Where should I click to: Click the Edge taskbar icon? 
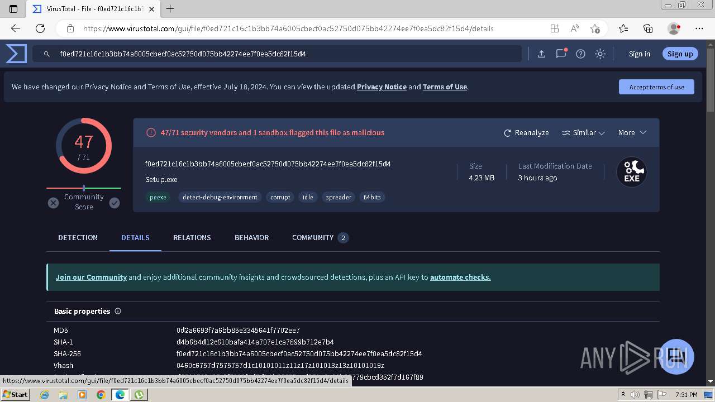coord(120,395)
